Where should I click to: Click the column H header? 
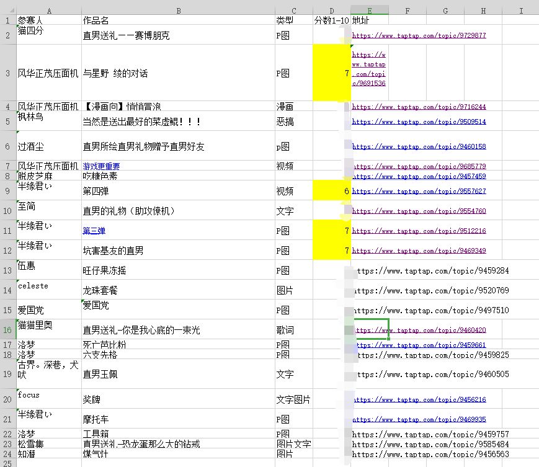[483, 10]
